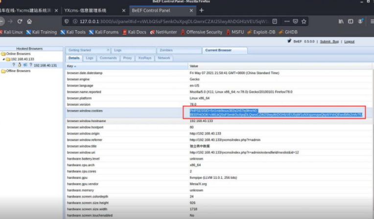The image size is (374, 219).
Task: Open page actions three-dot menu
Action: click(x=287, y=22)
